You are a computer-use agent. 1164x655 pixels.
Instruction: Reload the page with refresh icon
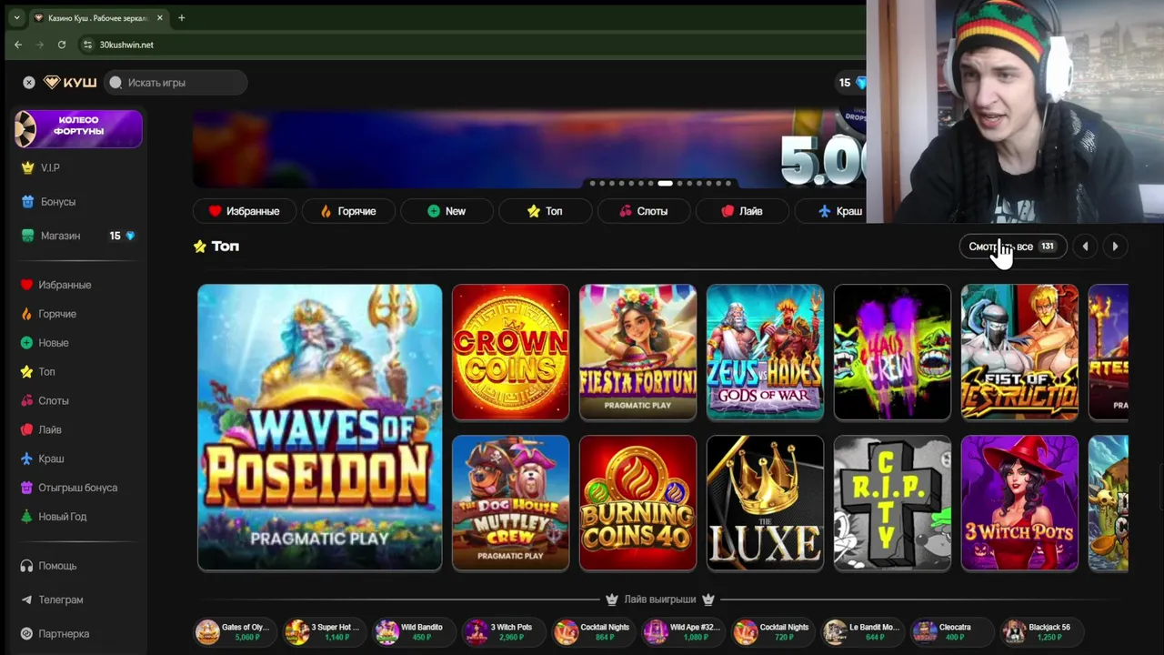[62, 45]
